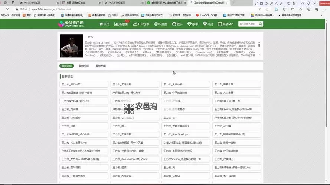The width and height of the screenshot is (330, 185).
Task: Open song 王力宏_天地龙鳞(Live)
Action: (186, 126)
